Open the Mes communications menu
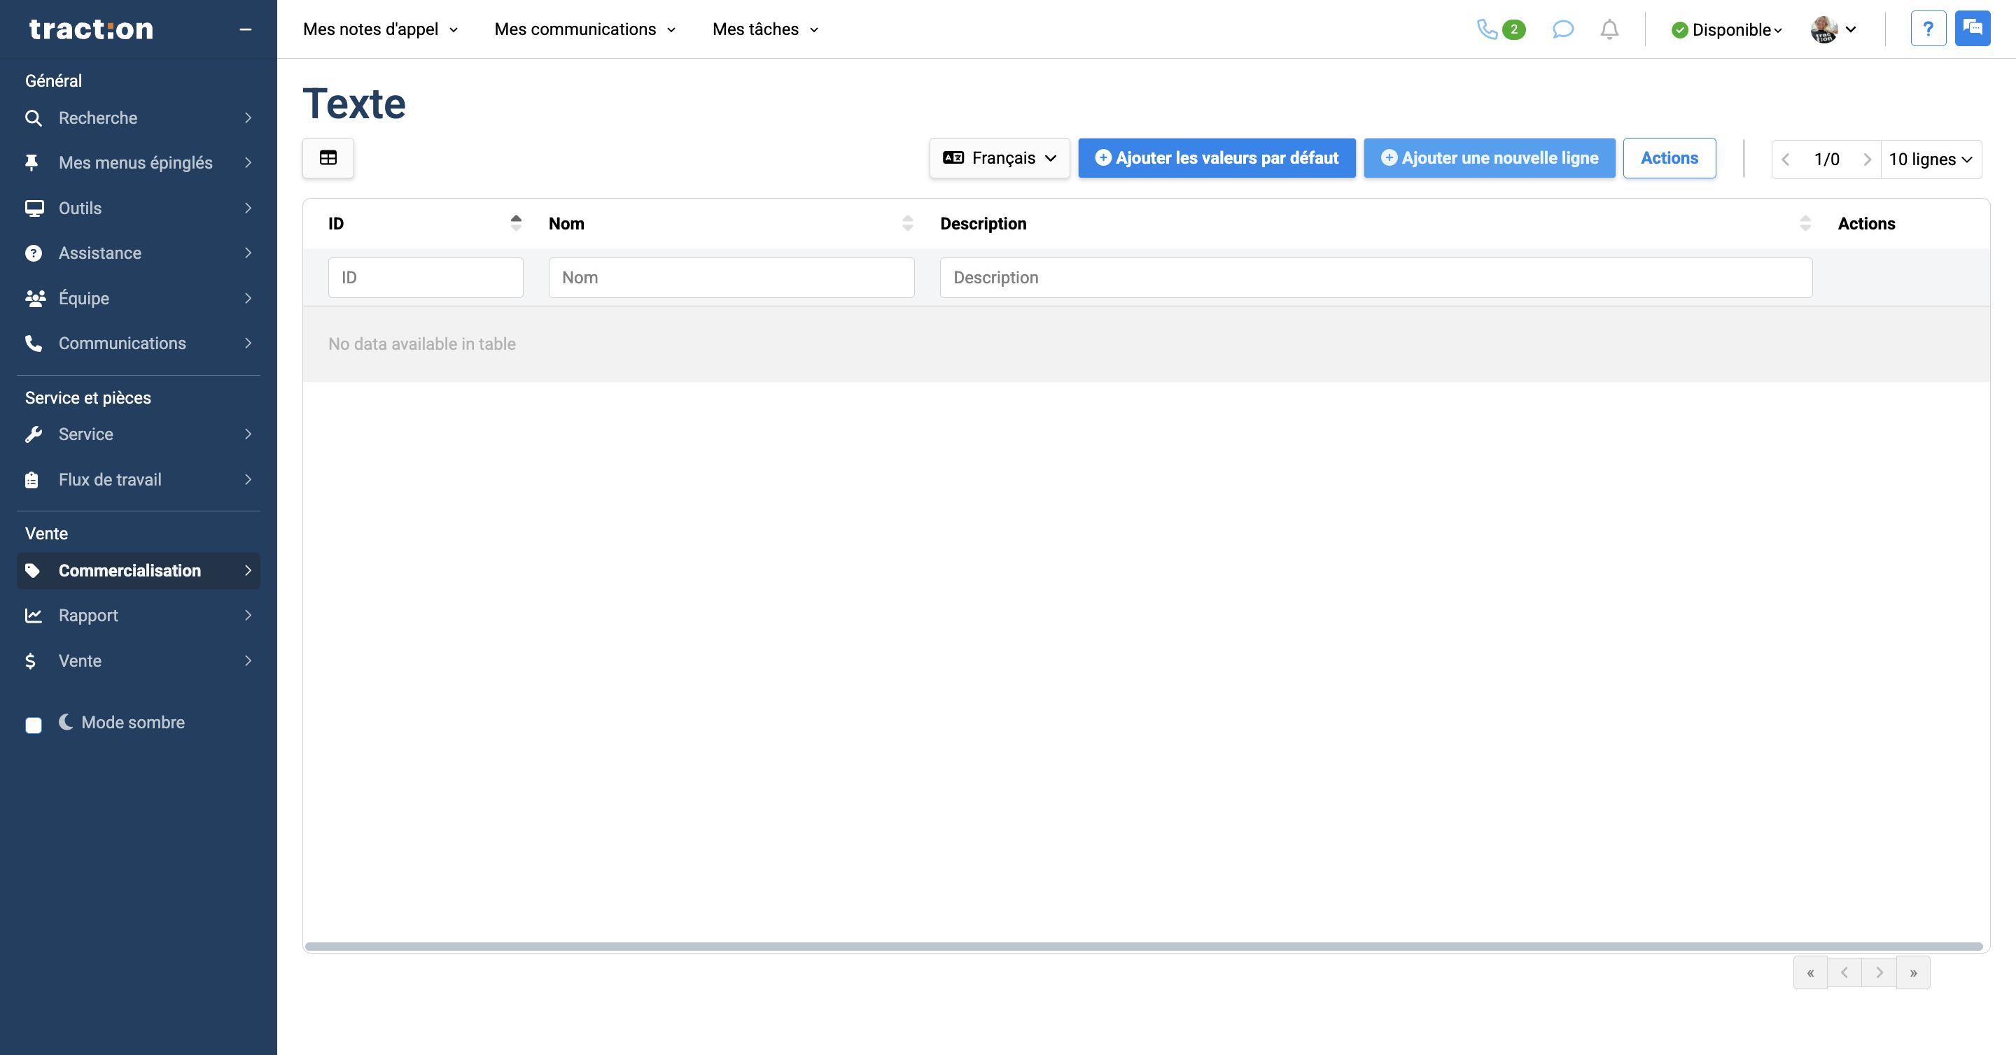2016x1055 pixels. click(584, 29)
